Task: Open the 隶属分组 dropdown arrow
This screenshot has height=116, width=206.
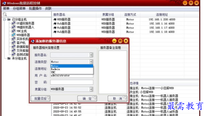Action: (x=91, y=89)
